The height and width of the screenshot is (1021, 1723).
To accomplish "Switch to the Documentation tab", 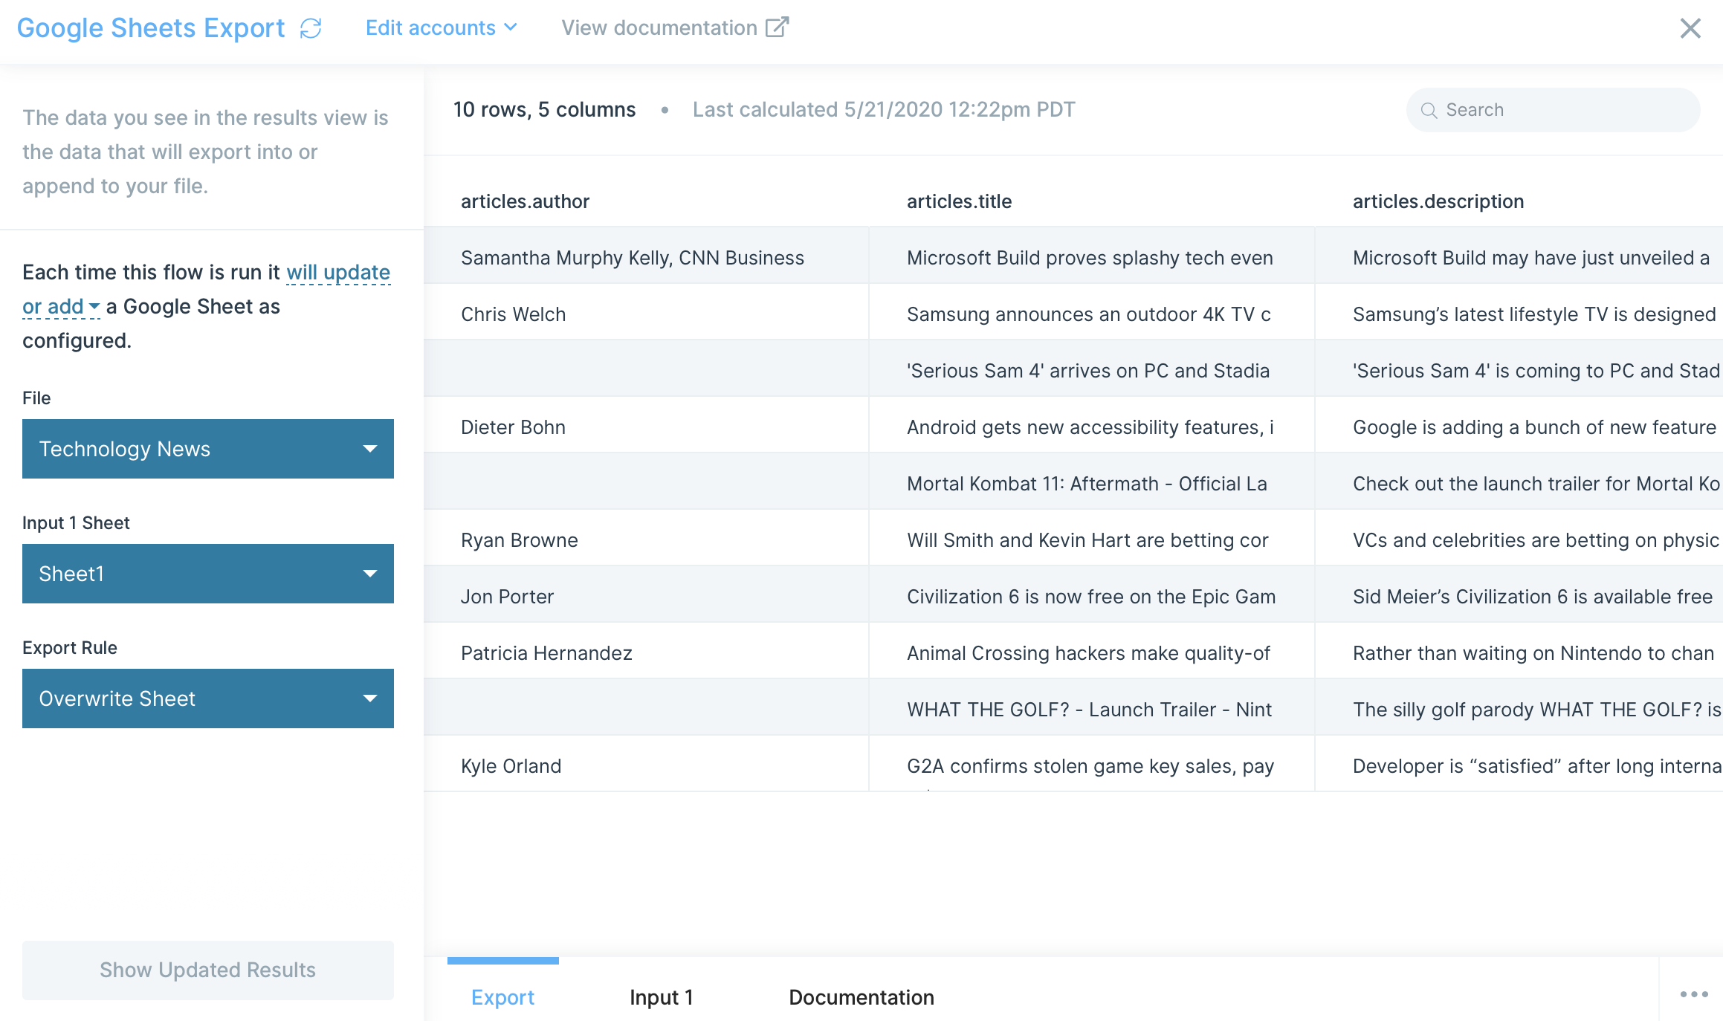I will click(x=861, y=997).
